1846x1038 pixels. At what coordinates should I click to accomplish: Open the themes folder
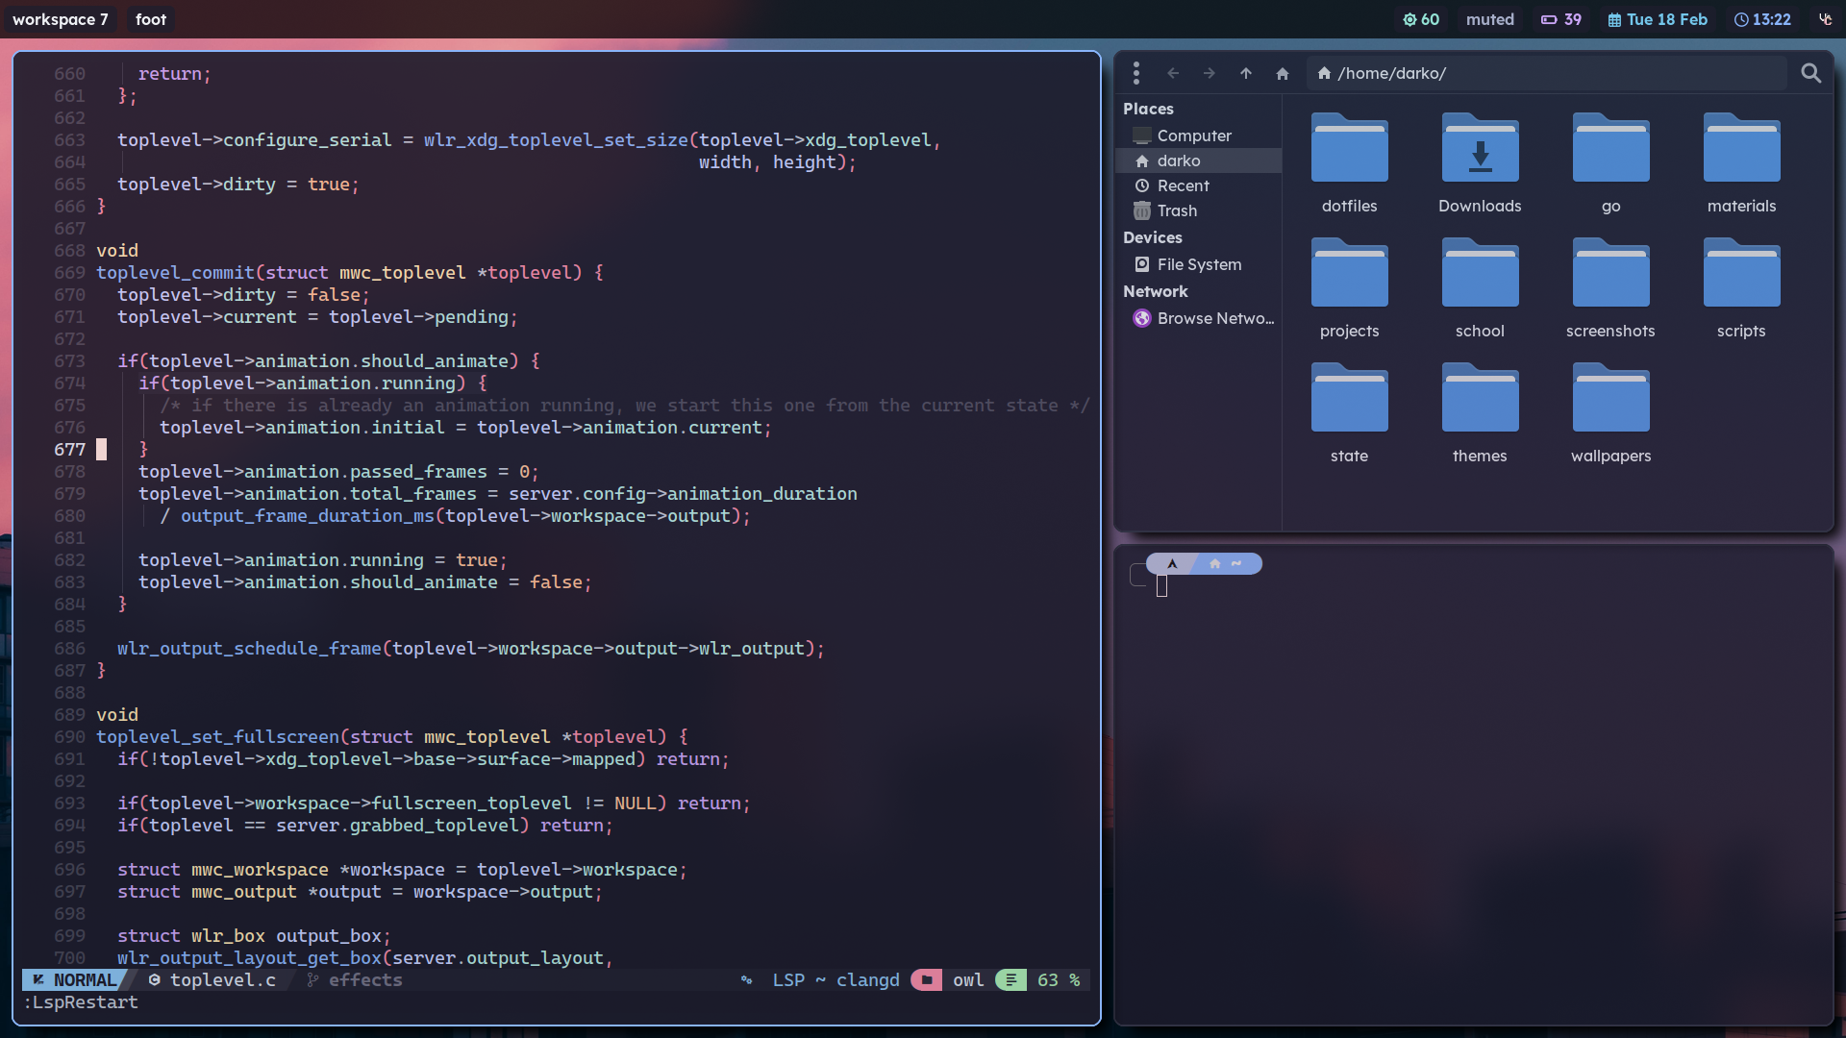coord(1481,414)
